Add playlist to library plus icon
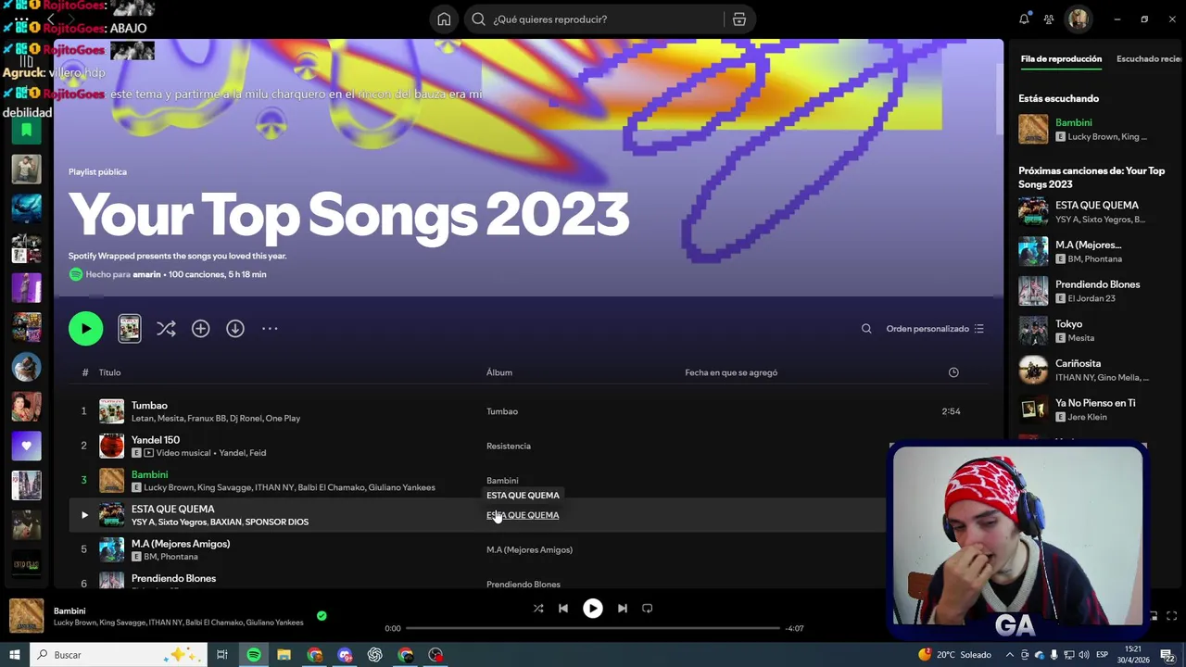The width and height of the screenshot is (1186, 667). pyautogui.click(x=200, y=329)
